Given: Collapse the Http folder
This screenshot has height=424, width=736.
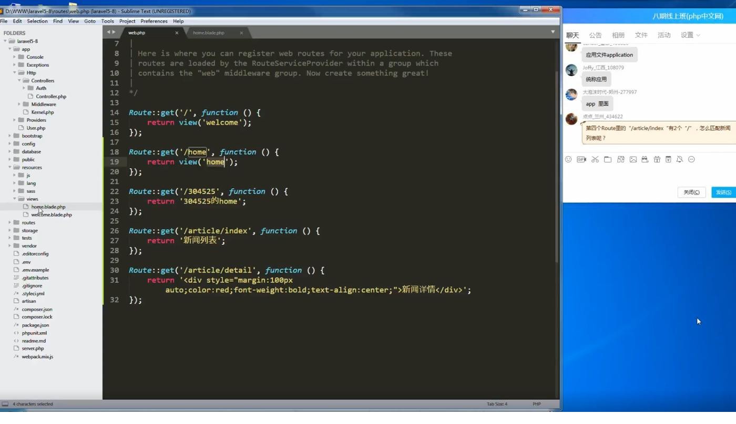Looking at the screenshot, I should [15, 73].
